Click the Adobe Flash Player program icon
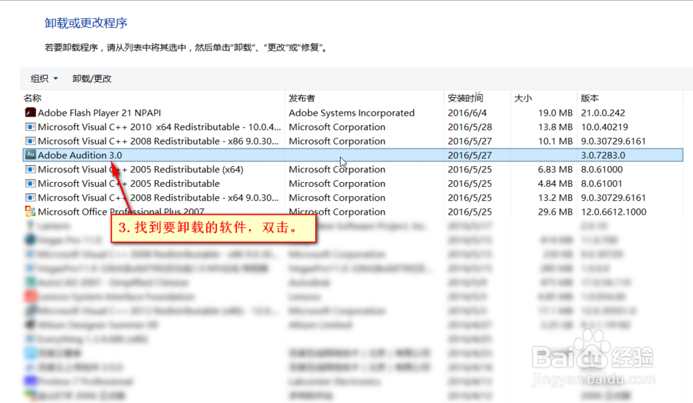693x403 pixels. (30, 113)
